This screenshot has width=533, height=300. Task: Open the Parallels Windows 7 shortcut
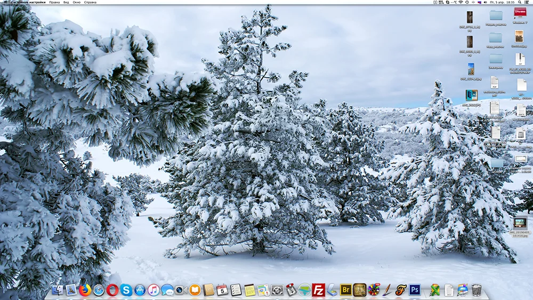[520, 15]
